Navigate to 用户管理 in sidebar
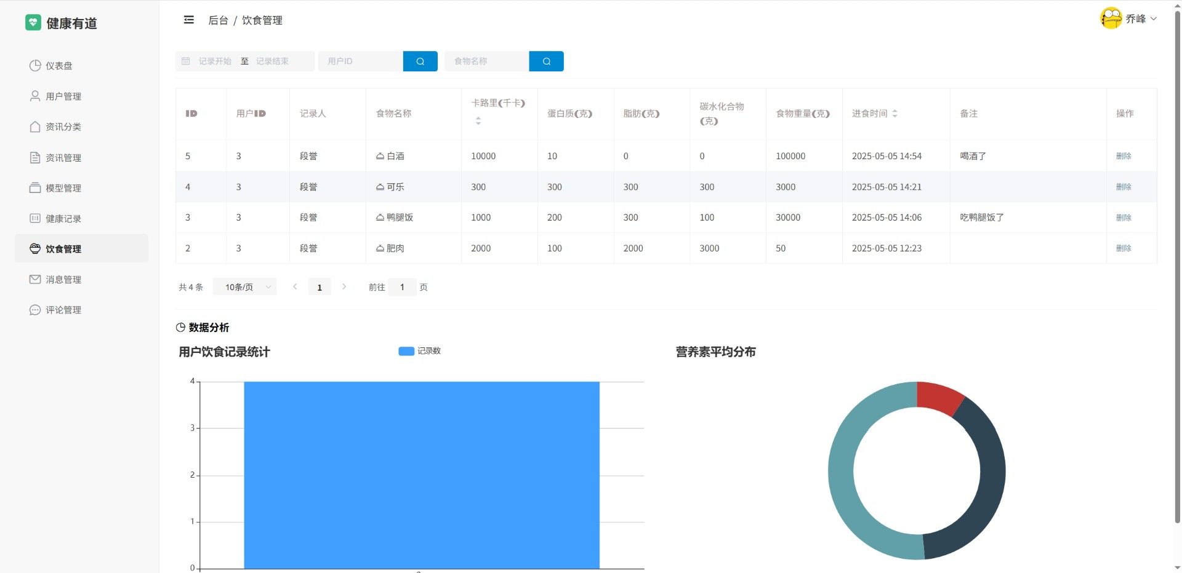This screenshot has width=1182, height=573. pyautogui.click(x=63, y=97)
